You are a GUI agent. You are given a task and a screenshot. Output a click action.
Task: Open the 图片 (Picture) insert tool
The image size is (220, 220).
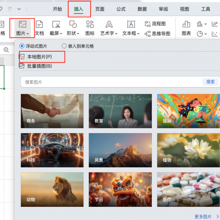[x=22, y=28]
